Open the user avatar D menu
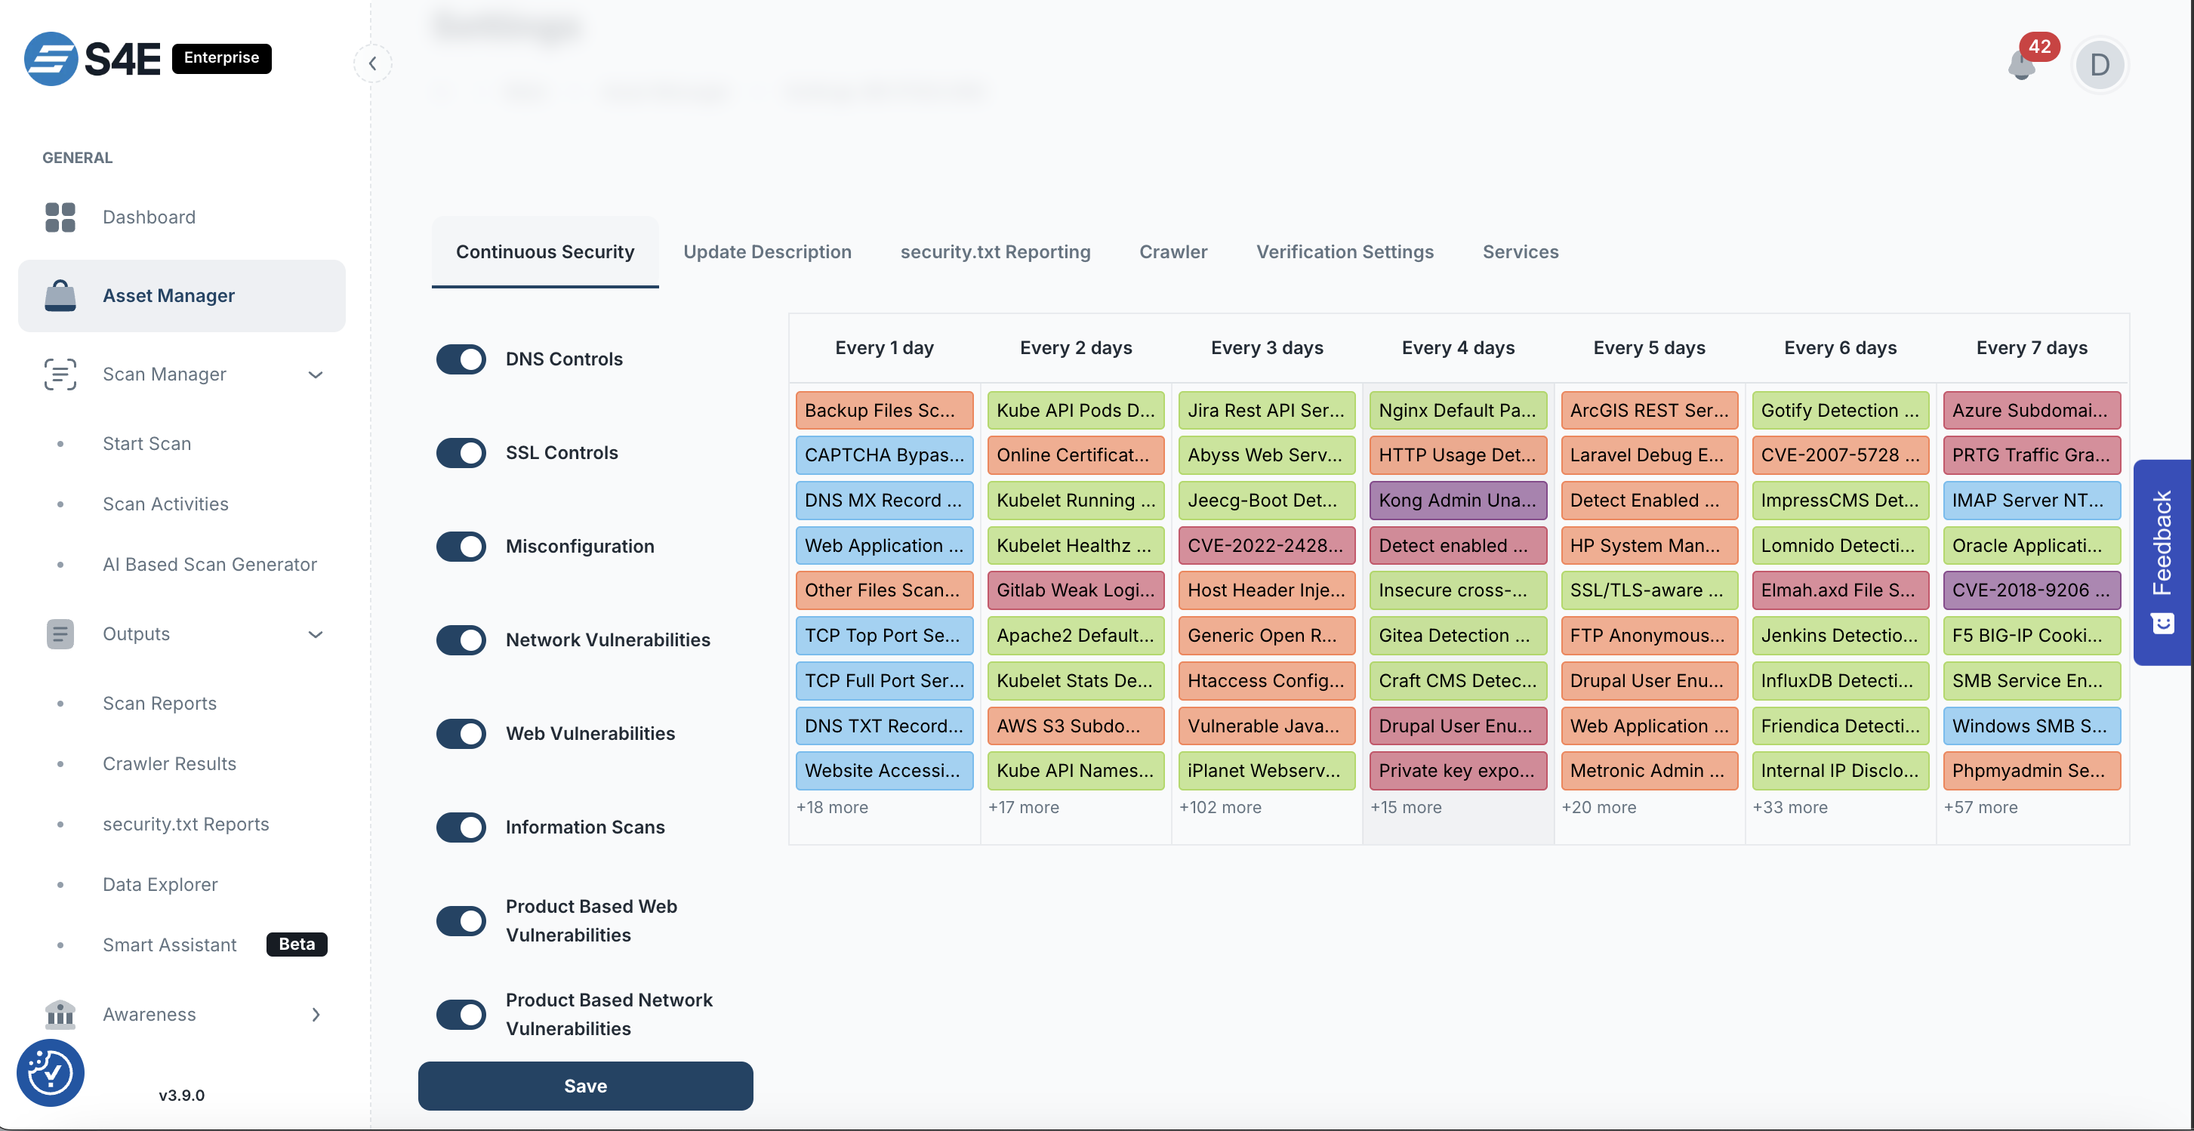 point(2099,65)
